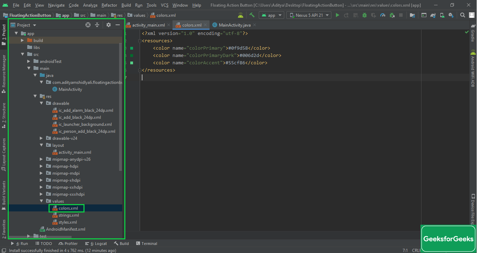Open the Refactor menu
Screen dimensions: 477x253
[x=109, y=5]
